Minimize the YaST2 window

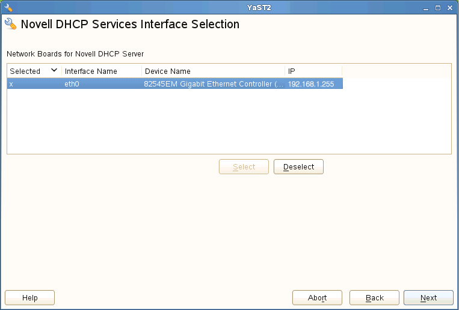click(427, 8)
